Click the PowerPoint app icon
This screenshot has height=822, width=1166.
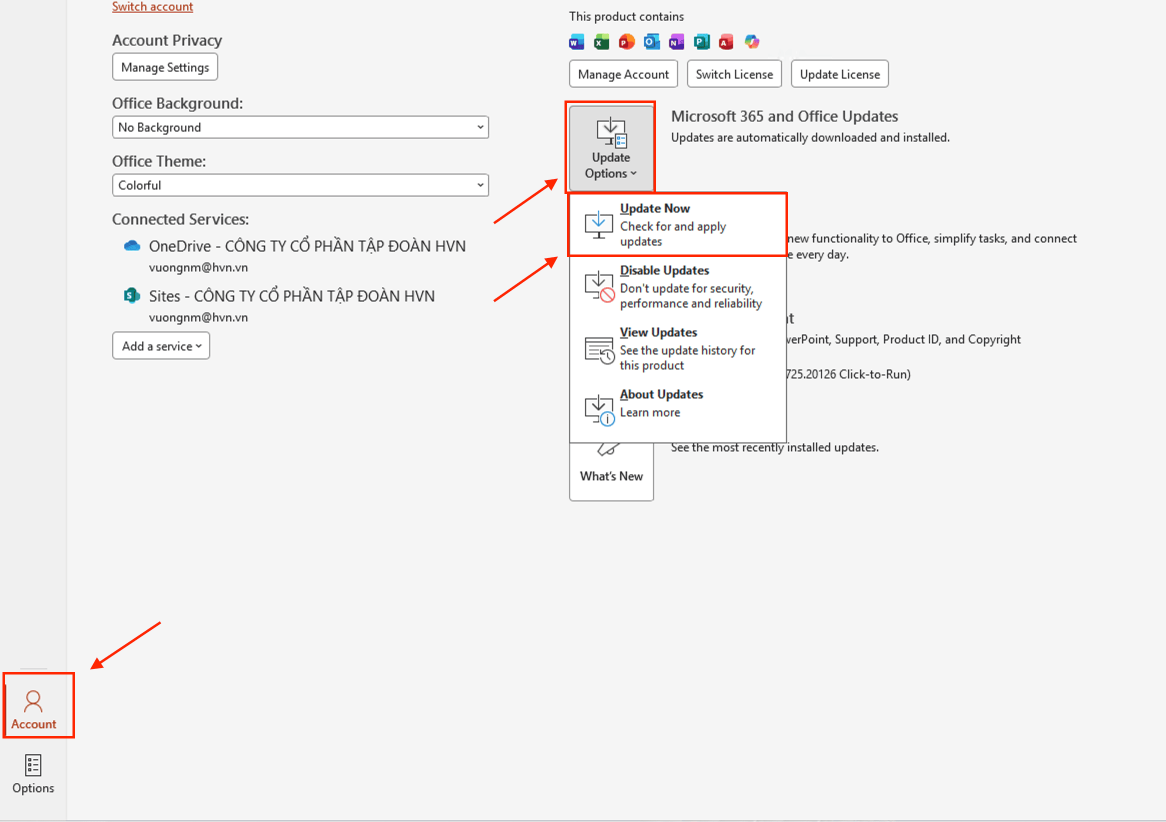(626, 41)
